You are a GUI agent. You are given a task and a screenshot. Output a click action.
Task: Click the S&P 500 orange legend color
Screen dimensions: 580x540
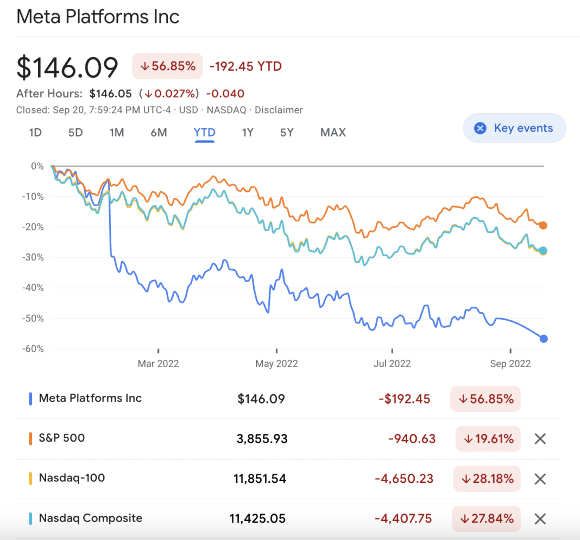pyautogui.click(x=30, y=438)
